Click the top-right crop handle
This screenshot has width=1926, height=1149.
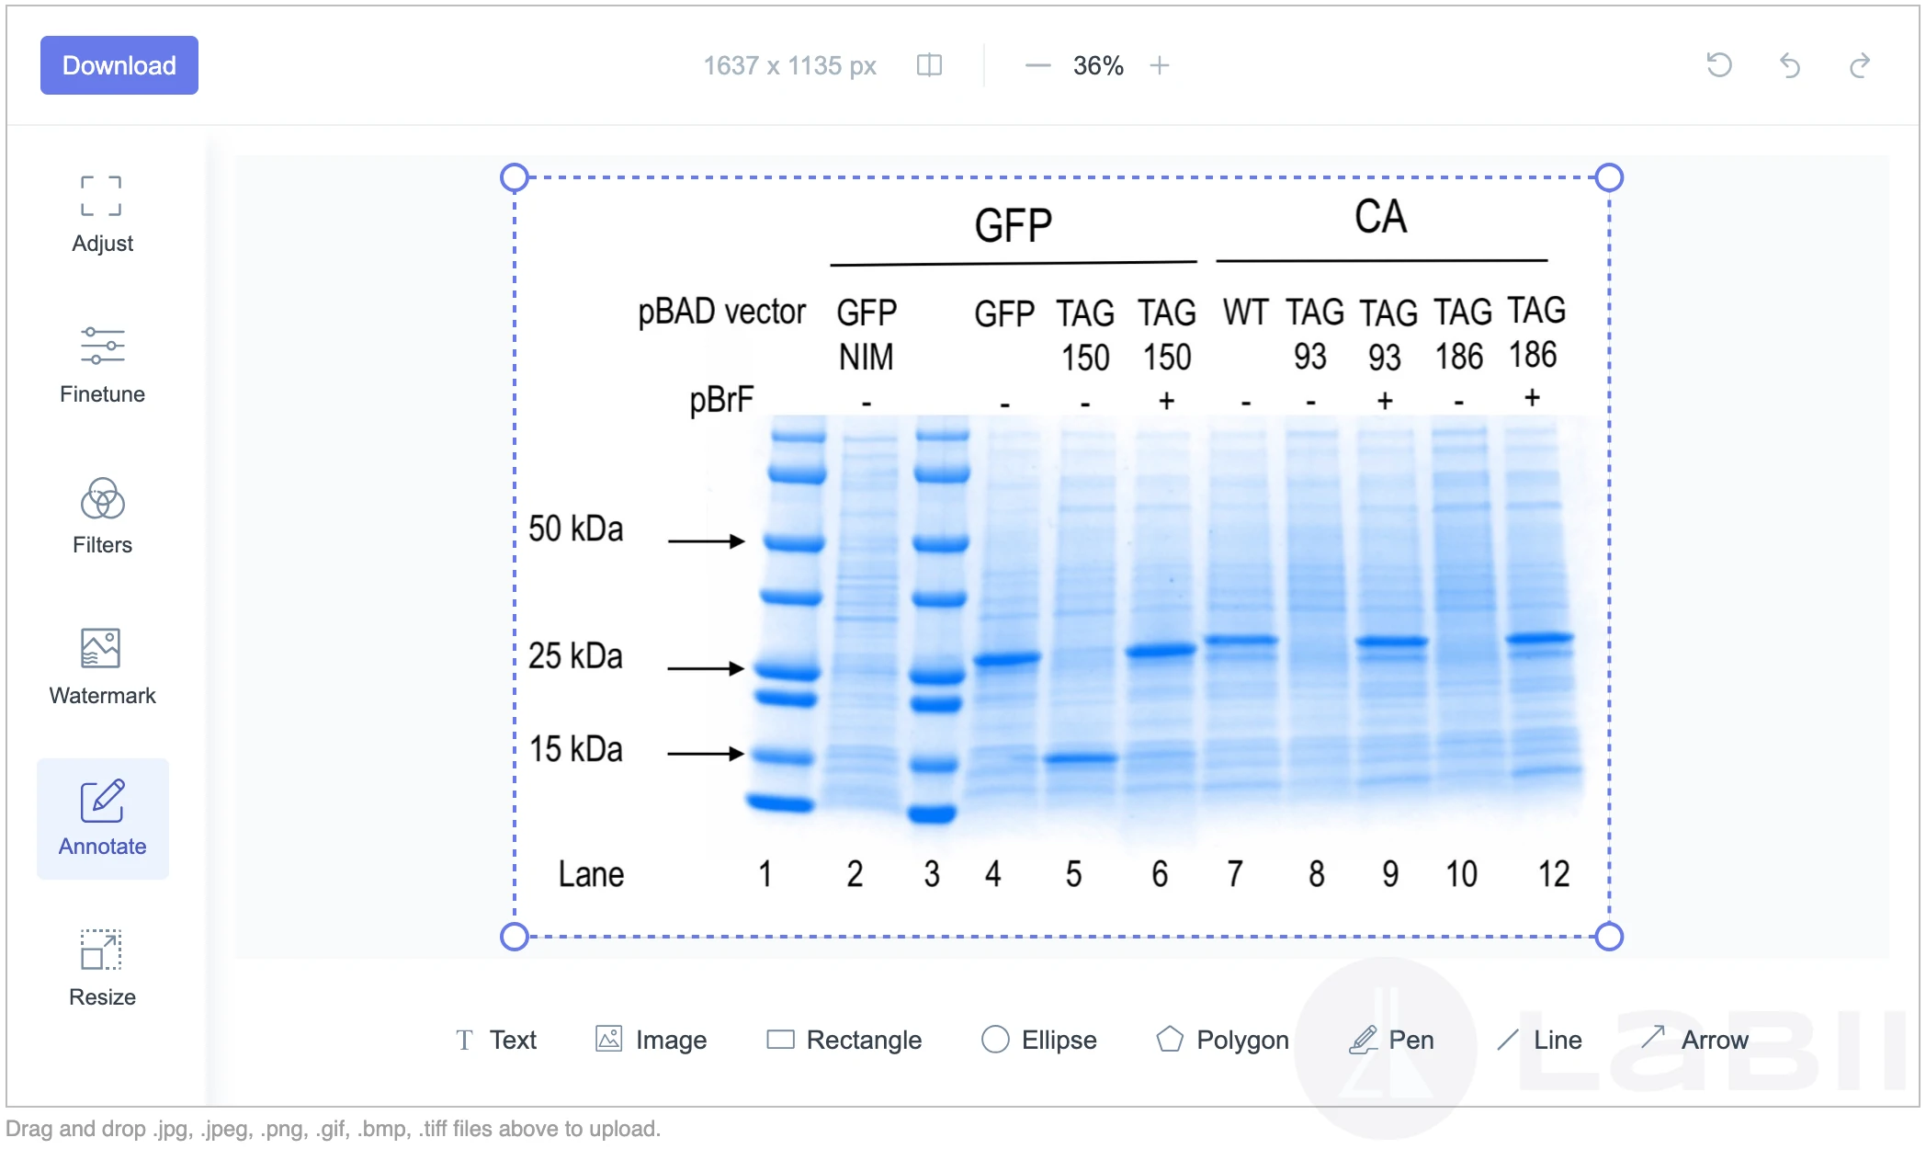point(1609,177)
